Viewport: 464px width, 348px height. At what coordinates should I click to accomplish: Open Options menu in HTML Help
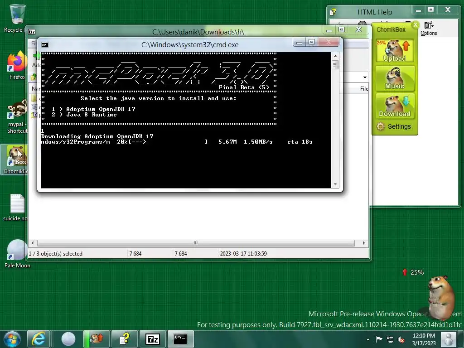tap(429, 29)
